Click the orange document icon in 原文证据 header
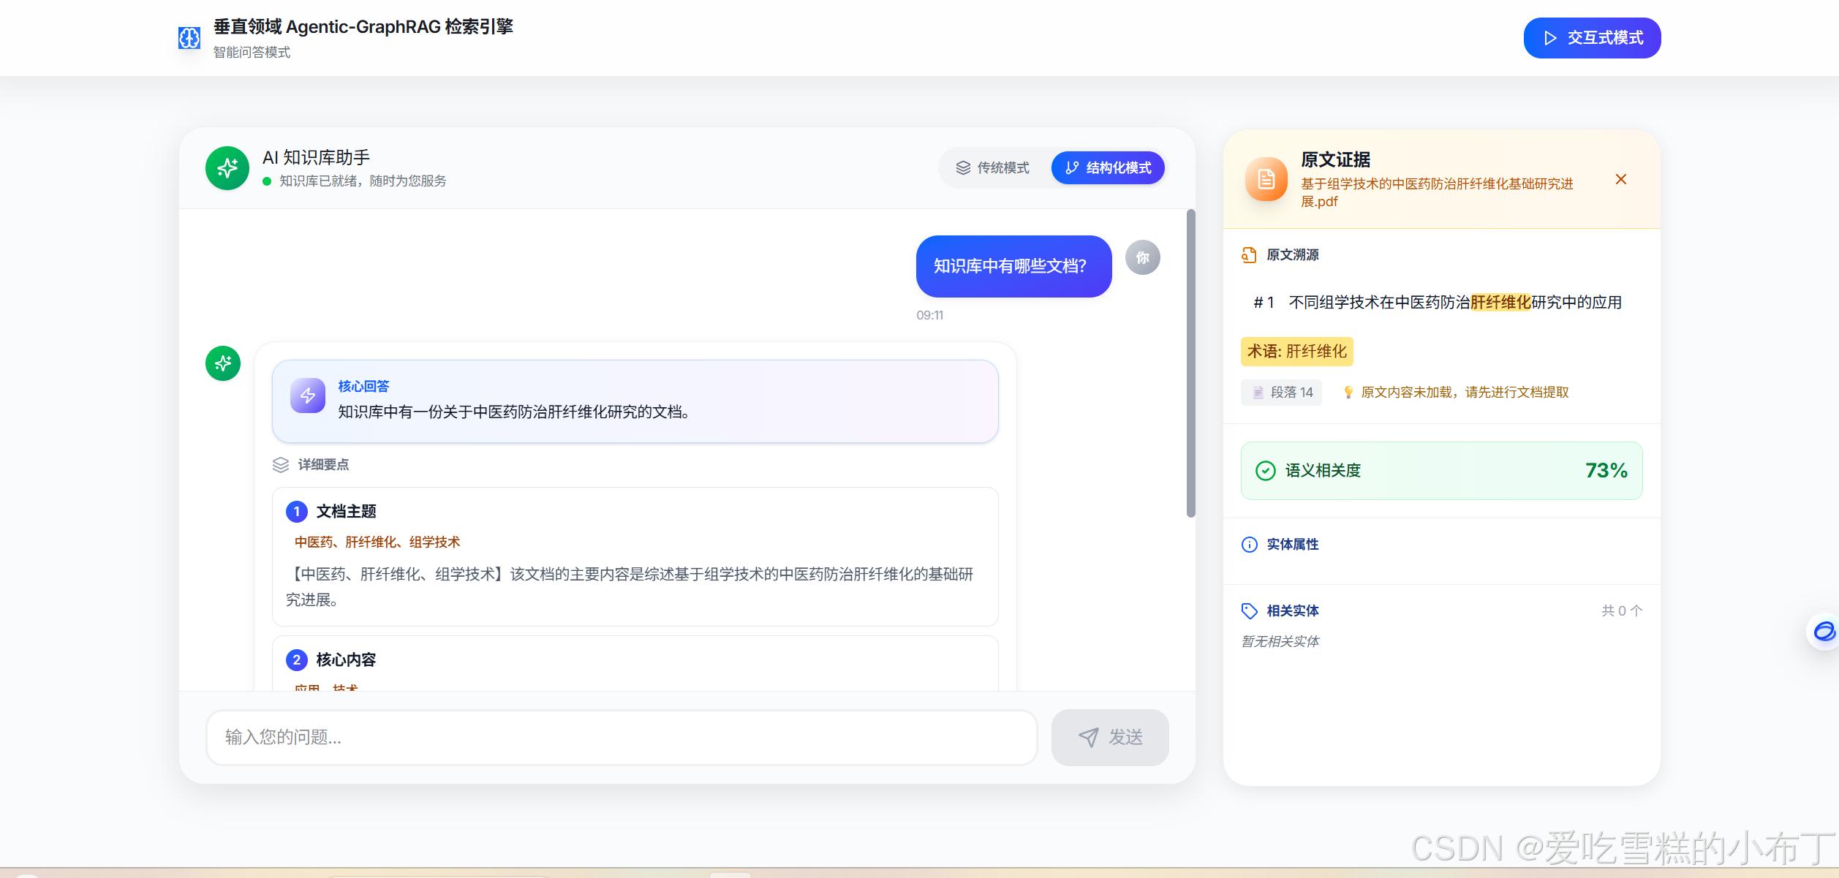This screenshot has height=878, width=1839. pos(1266,179)
